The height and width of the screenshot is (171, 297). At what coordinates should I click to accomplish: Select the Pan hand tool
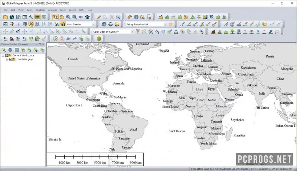[62, 17]
